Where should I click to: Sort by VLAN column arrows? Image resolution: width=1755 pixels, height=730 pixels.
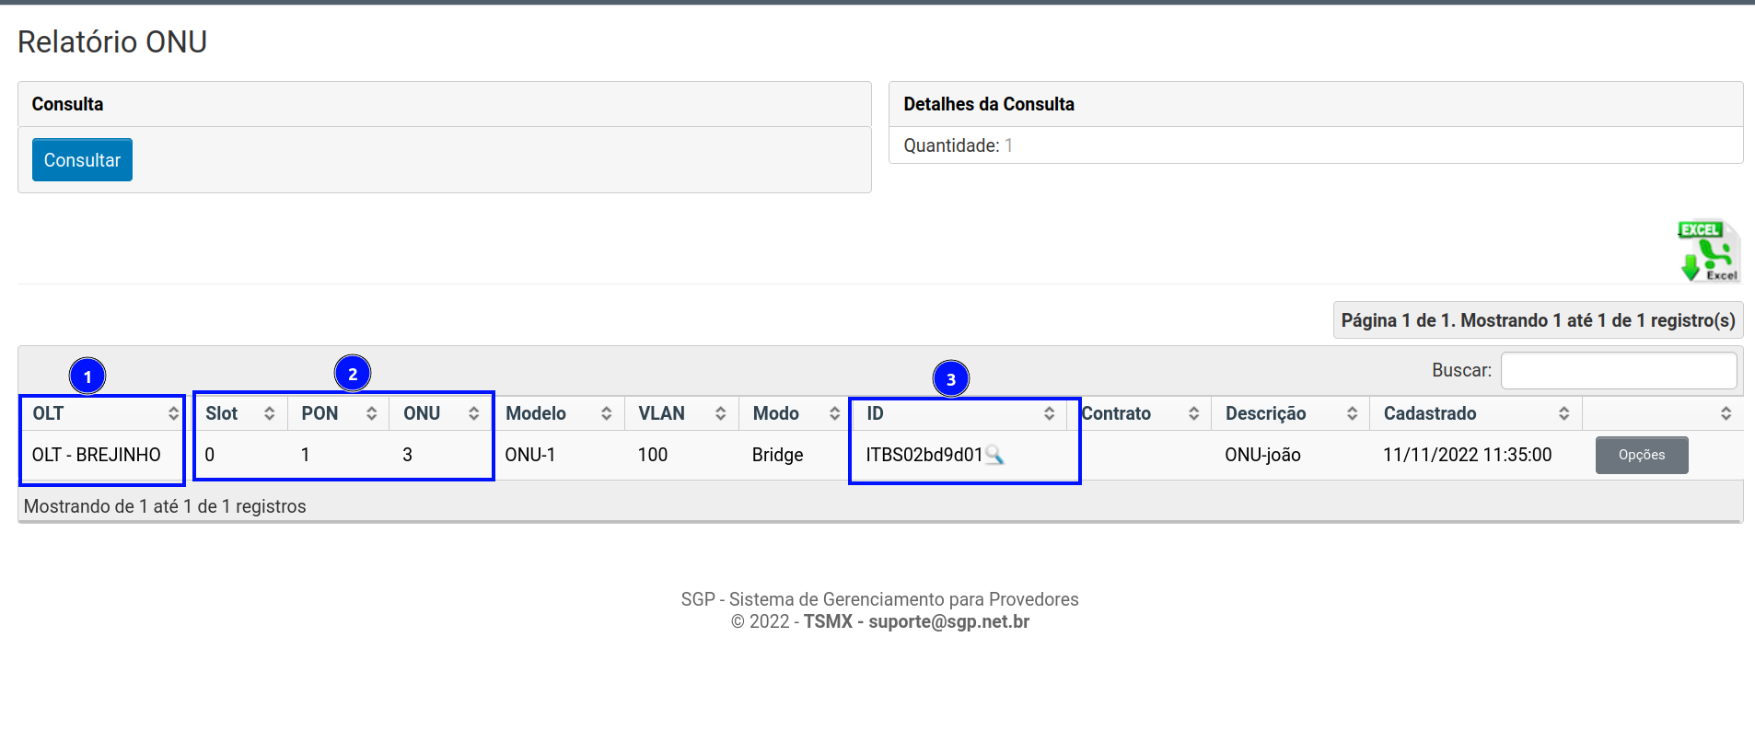click(x=720, y=414)
